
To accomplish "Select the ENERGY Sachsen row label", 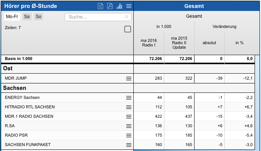I will (x=22, y=97).
